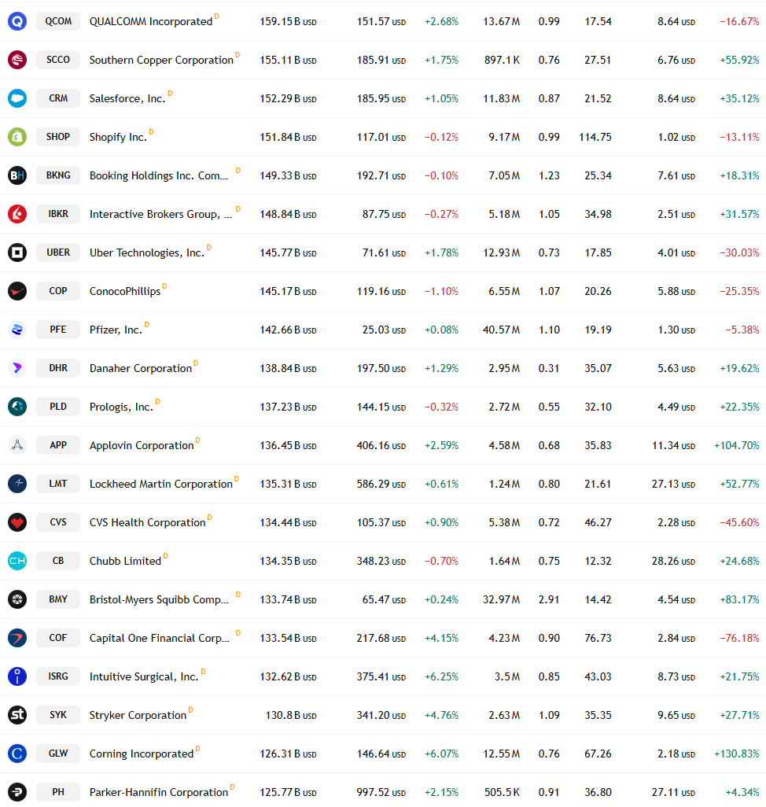Open the IBKR ticker badge
The width and height of the screenshot is (766, 807).
[58, 214]
